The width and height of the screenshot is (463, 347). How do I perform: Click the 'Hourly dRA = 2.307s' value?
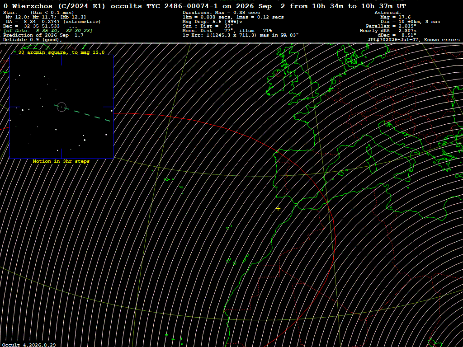(388, 31)
